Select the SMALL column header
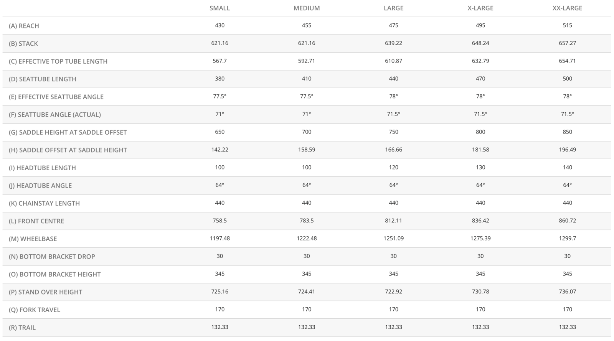The image size is (614, 341). point(220,8)
